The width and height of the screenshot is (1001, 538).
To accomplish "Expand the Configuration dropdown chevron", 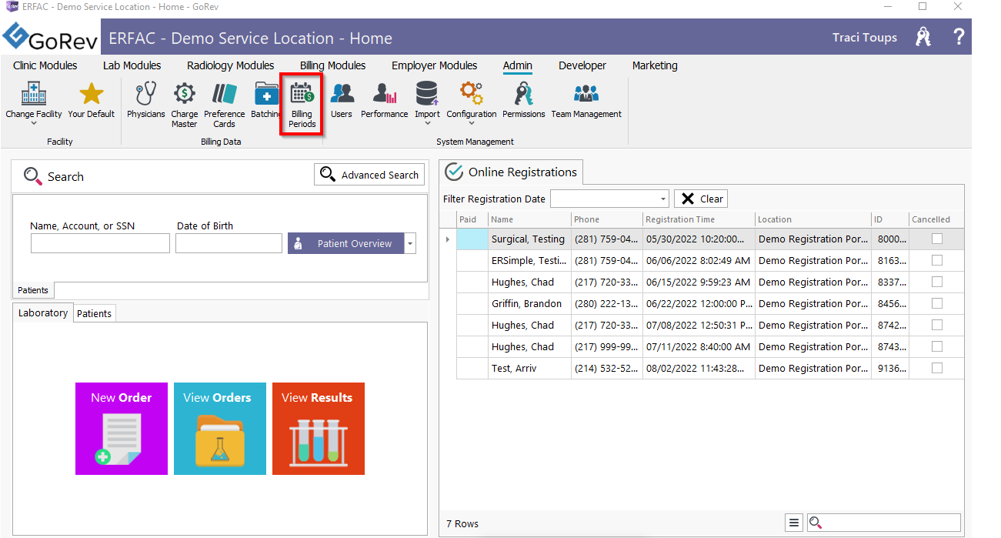I will click(472, 123).
